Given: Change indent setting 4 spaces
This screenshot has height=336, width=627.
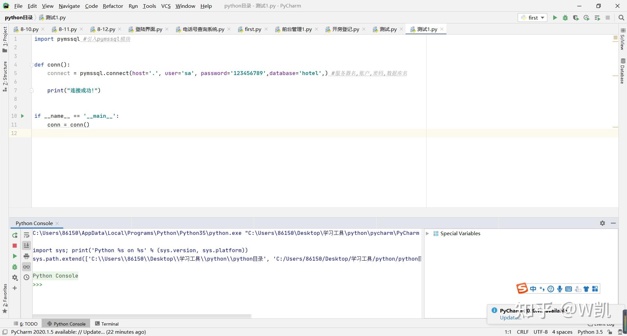Looking at the screenshot, I should 562,332.
